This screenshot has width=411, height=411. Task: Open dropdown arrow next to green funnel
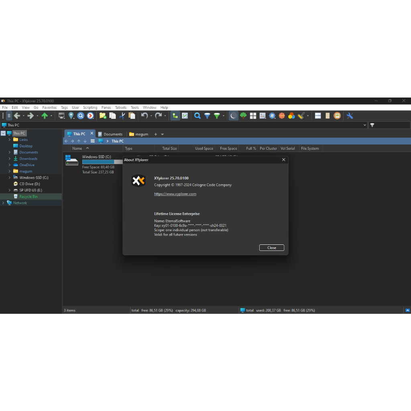tap(224, 116)
